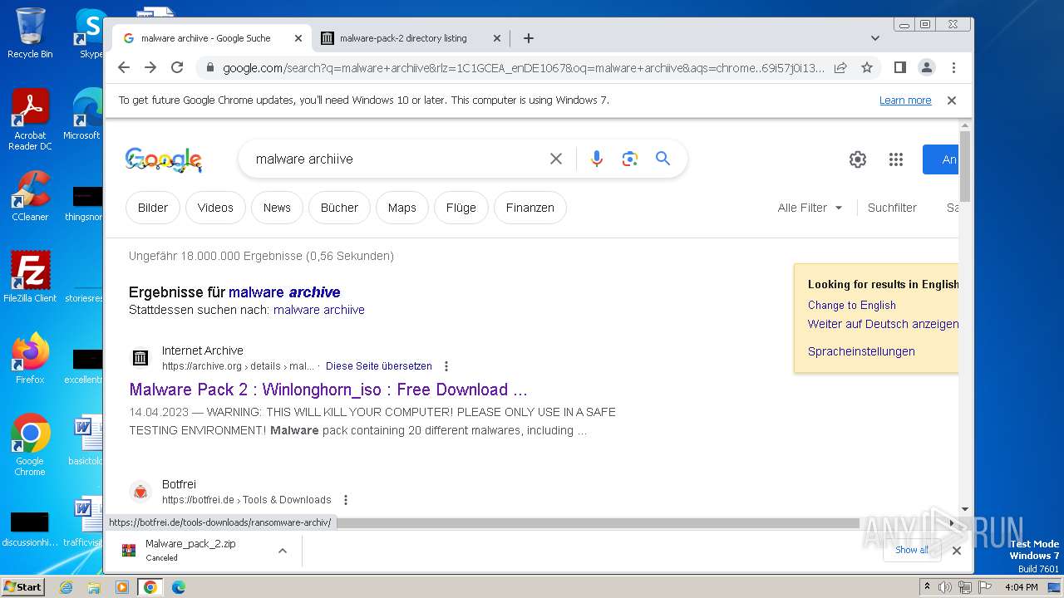Click the corrected malware archive link

point(284,292)
